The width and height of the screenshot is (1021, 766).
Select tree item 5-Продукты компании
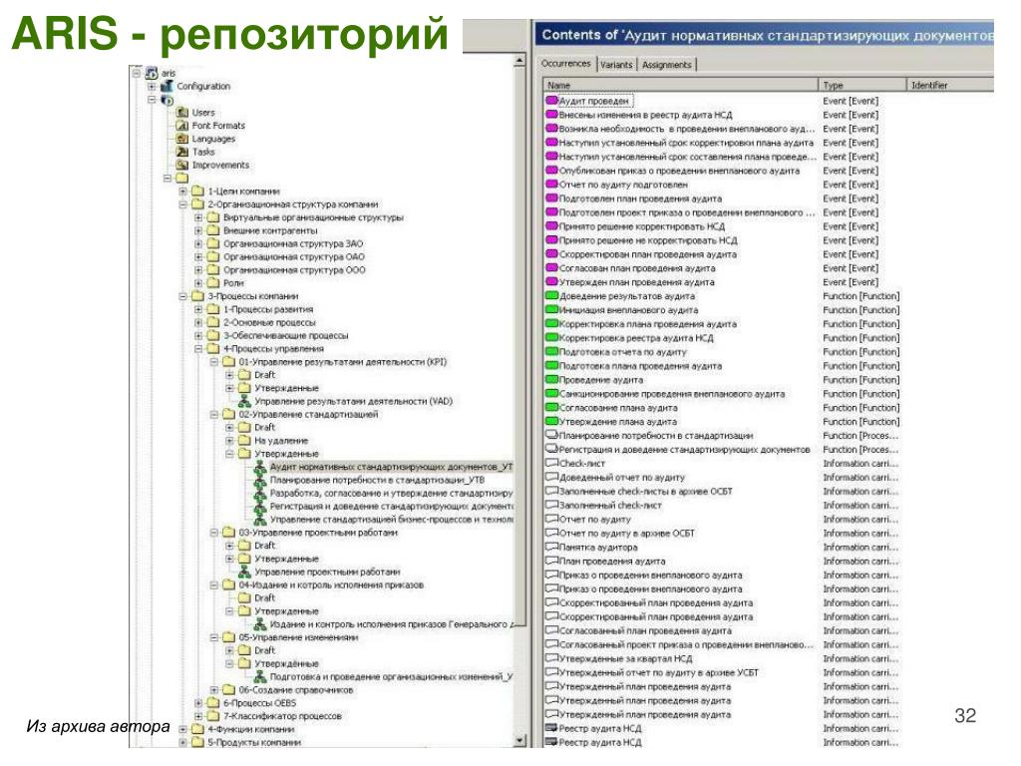coord(254,742)
